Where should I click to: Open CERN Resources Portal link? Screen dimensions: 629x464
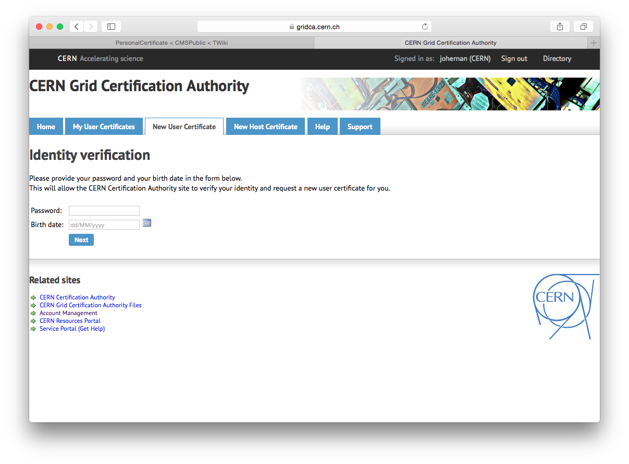[x=70, y=321]
